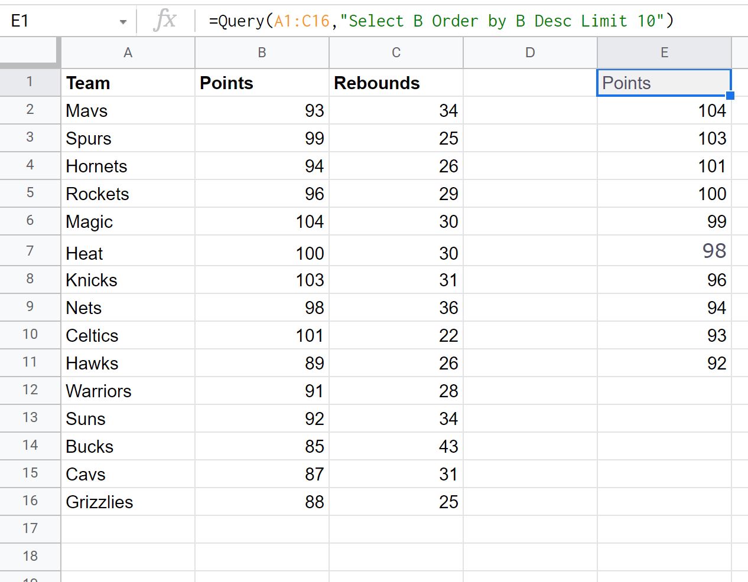Click the fx function icon

coord(164,21)
